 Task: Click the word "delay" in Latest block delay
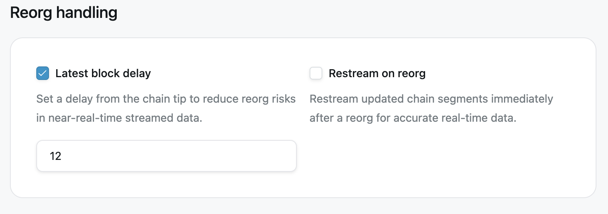[x=138, y=73]
